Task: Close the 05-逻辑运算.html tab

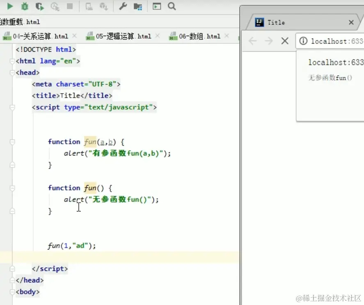Action: [x=158, y=36]
